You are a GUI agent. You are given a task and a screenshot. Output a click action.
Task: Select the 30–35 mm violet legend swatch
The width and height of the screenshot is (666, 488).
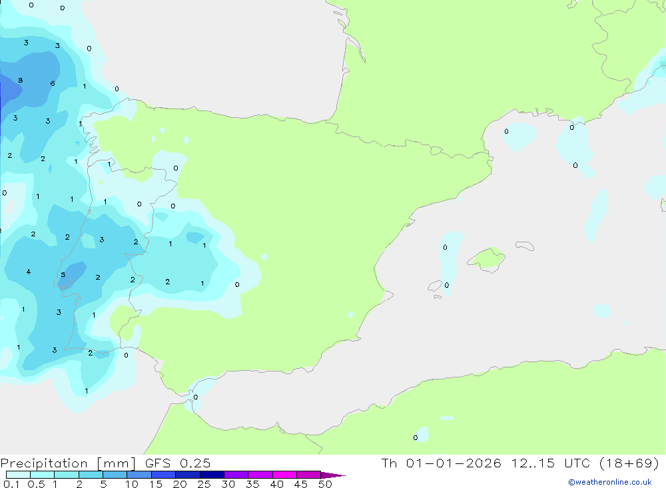(x=236, y=475)
